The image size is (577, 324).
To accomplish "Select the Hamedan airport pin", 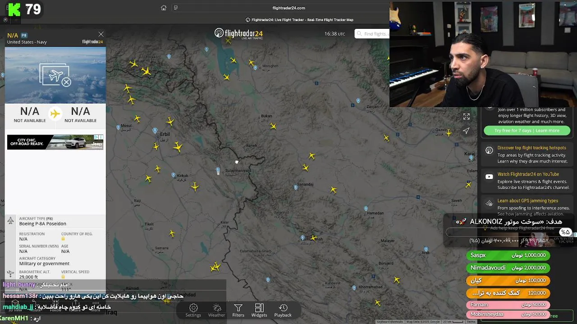I will coord(366,209).
